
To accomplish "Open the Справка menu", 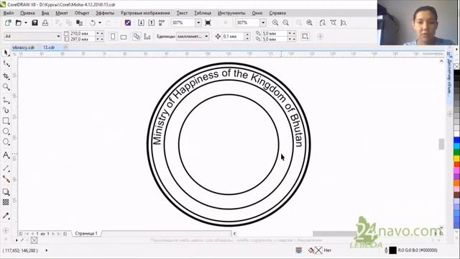I will [277, 13].
